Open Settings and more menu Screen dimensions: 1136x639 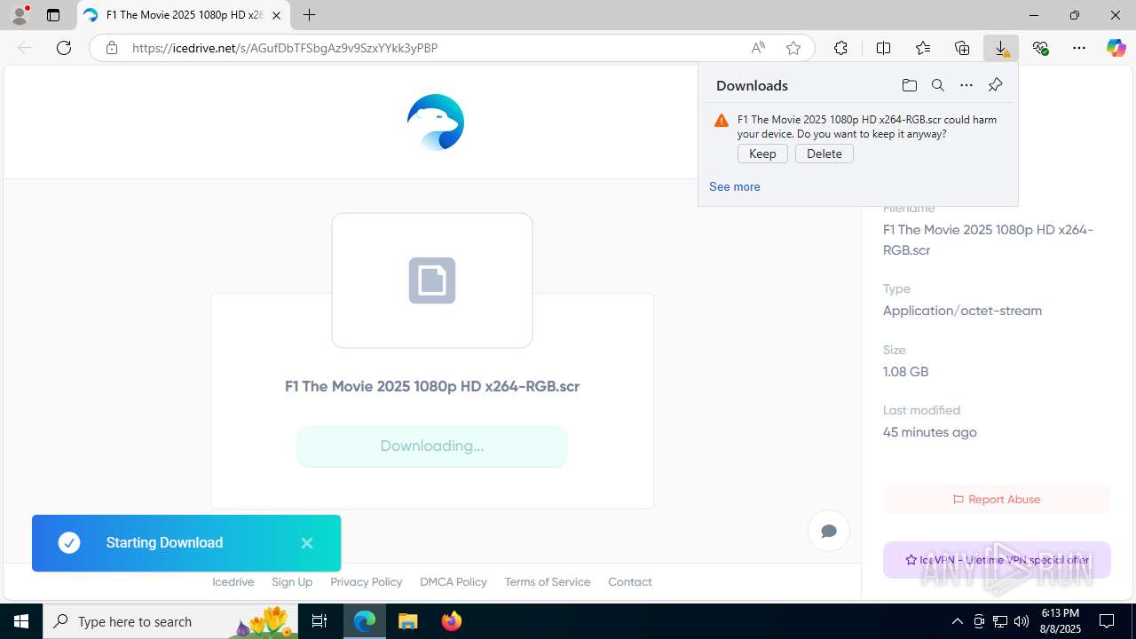[x=1079, y=48]
